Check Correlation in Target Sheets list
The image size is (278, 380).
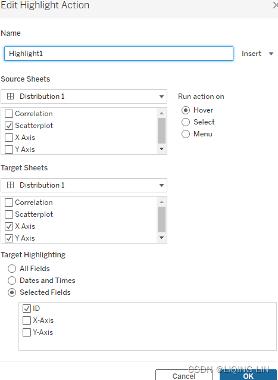[9, 203]
